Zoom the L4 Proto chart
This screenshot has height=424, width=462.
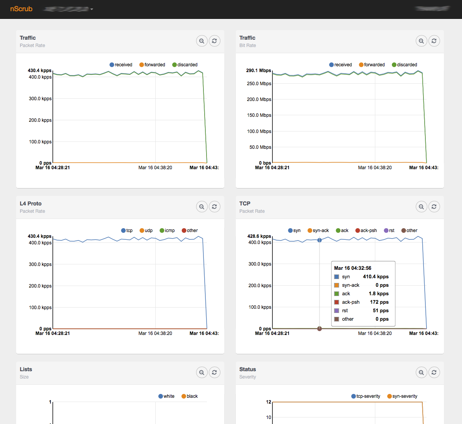[x=202, y=207]
